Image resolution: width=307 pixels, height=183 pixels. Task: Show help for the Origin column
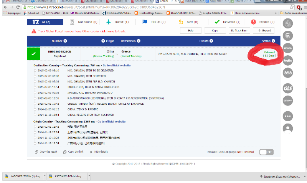(103, 41)
